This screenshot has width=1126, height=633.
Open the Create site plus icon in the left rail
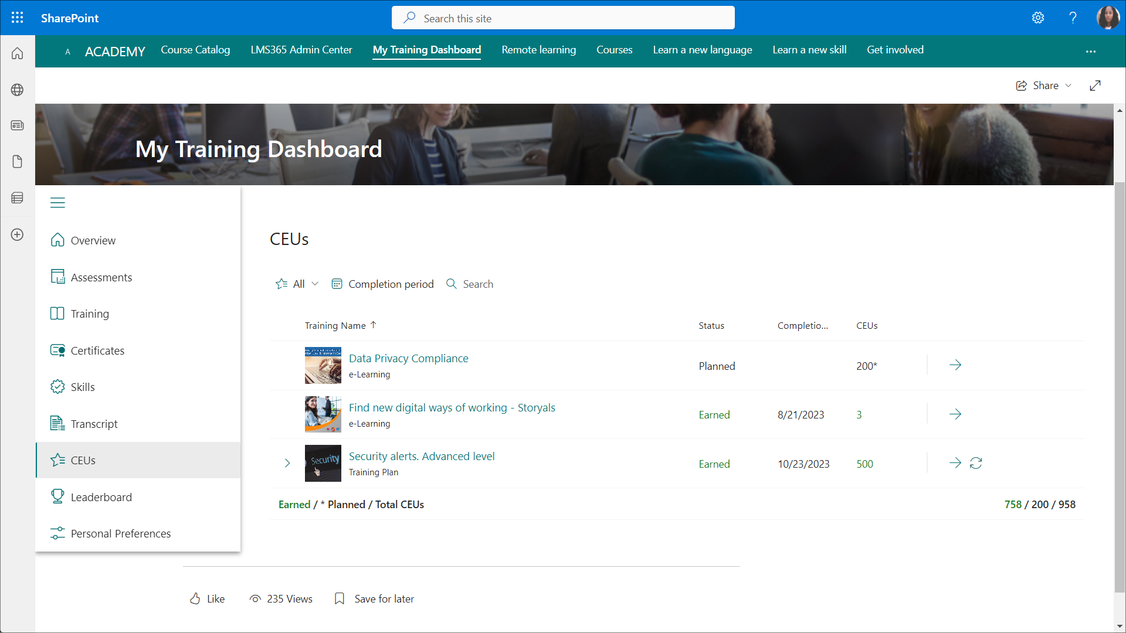point(18,234)
